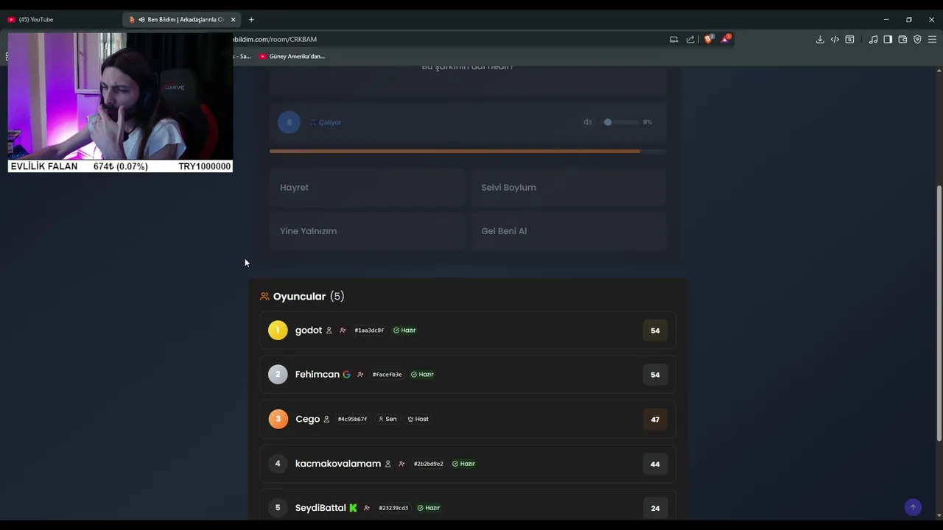943x530 pixels.
Task: Click the Hazır status badge for kacmakovalamam
Action: click(x=463, y=464)
